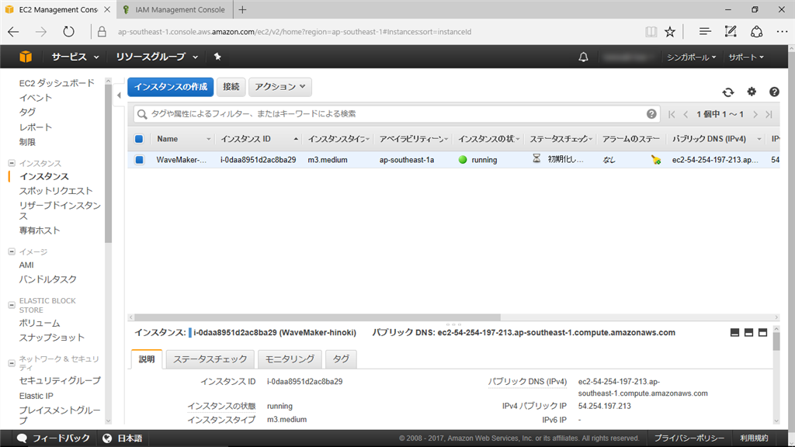795x447 pixels.
Task: Change language 日本語 in footer
Action: [x=122, y=438]
